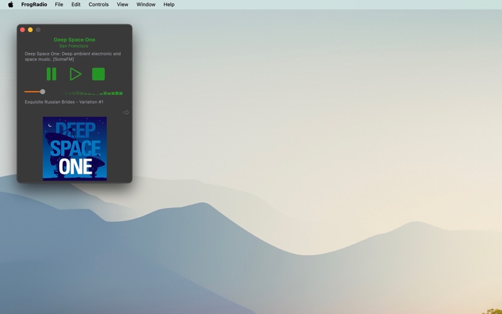Open the Apple menu
Image resolution: width=502 pixels, height=314 pixels.
tap(11, 4)
